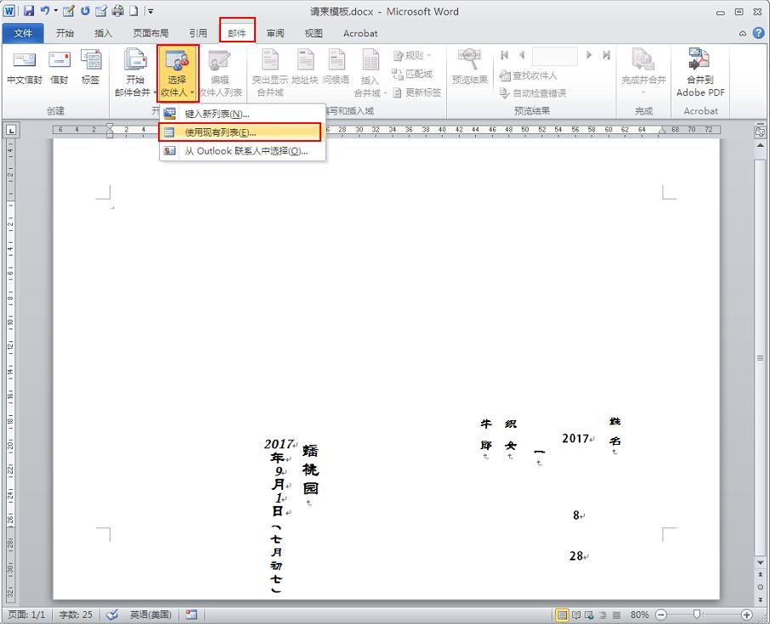Click the macro recording status icon
This screenshot has width=770, height=624.
(x=191, y=615)
